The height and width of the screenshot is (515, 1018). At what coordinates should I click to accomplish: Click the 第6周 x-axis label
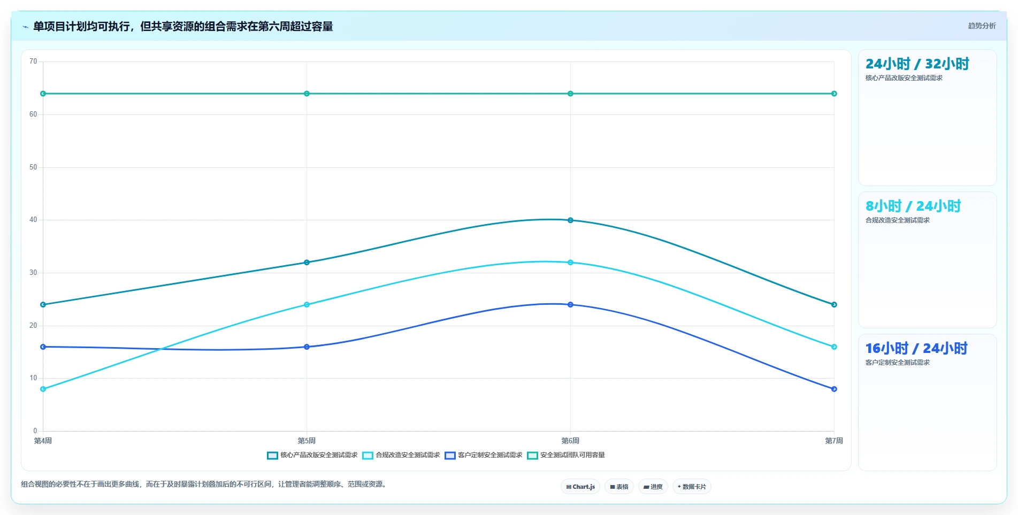(570, 441)
